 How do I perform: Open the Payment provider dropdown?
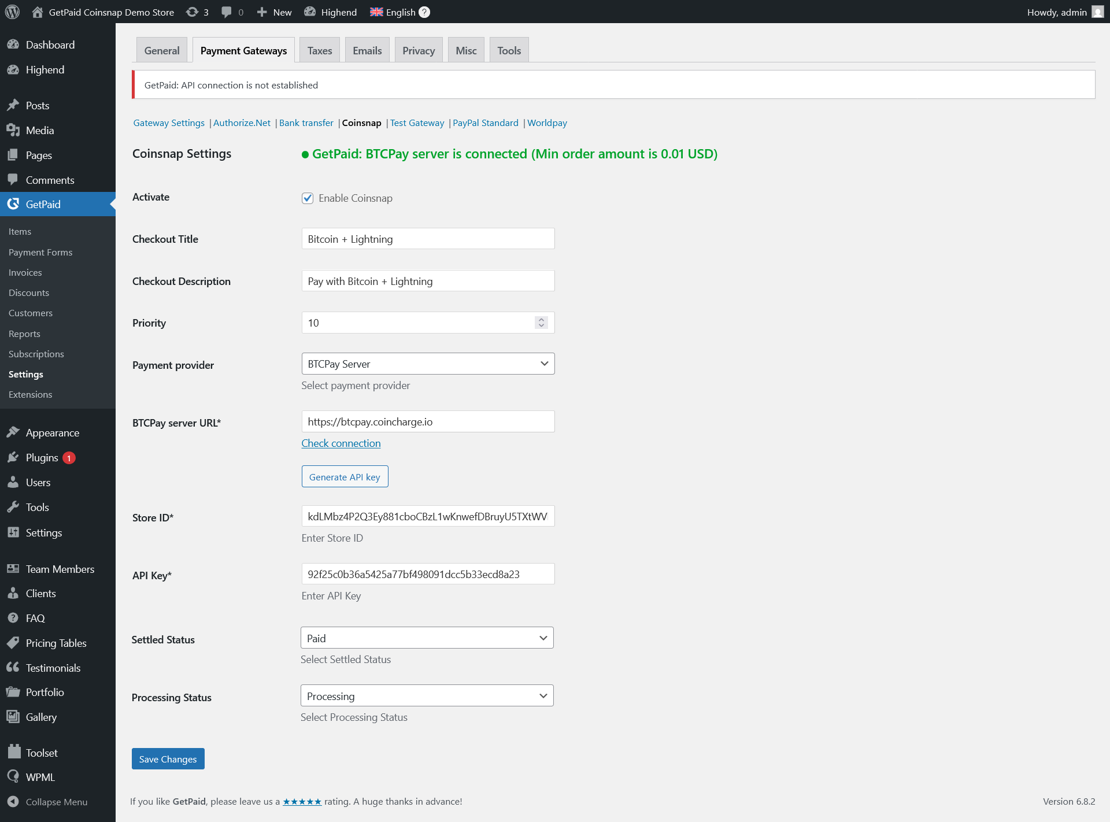[x=428, y=364]
